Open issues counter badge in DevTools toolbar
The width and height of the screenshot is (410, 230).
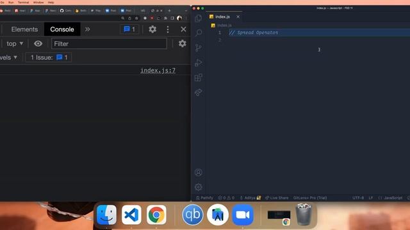pos(129,29)
